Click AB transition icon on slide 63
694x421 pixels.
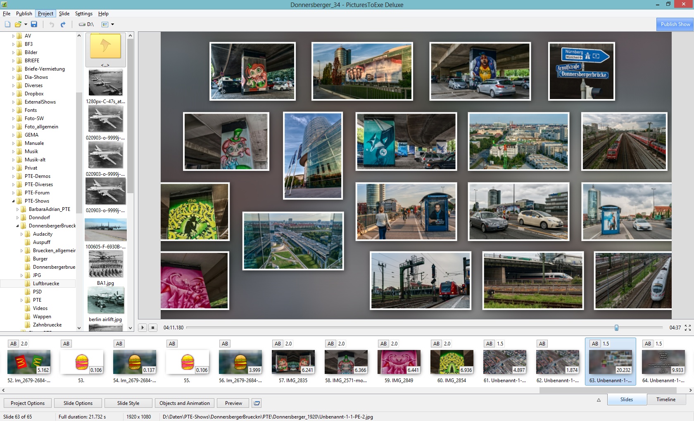(595, 343)
